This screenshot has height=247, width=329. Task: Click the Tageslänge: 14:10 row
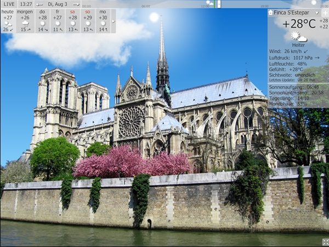[x=289, y=98]
